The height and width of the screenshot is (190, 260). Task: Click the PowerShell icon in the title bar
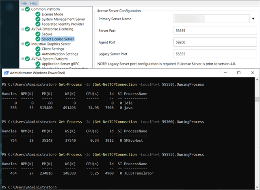(6, 73)
